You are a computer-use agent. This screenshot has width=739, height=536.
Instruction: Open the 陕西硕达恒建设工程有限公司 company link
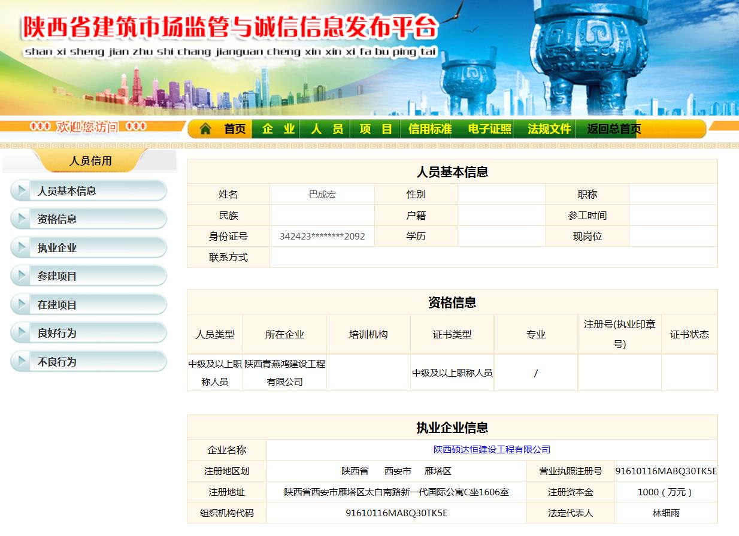click(492, 450)
